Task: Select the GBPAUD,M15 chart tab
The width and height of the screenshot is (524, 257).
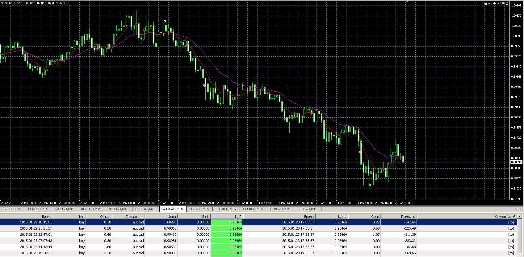Action: click(x=253, y=209)
